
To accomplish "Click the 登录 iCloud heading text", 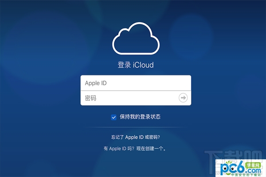I will tap(136, 65).
